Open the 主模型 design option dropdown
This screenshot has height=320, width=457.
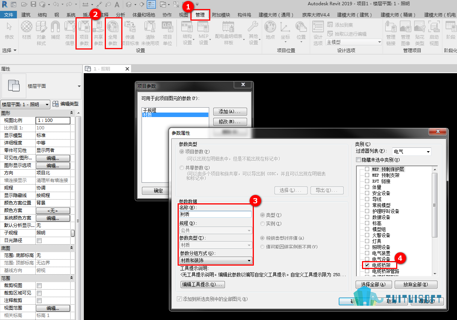pos(354,42)
